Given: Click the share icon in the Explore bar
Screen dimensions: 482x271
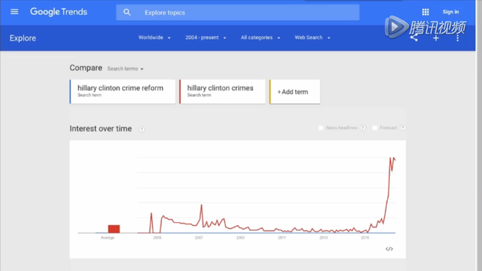Looking at the screenshot, I should [414, 38].
